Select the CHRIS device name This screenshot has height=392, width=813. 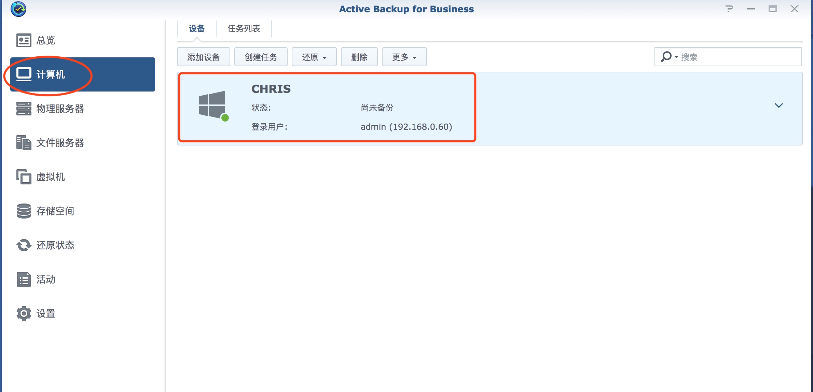271,89
